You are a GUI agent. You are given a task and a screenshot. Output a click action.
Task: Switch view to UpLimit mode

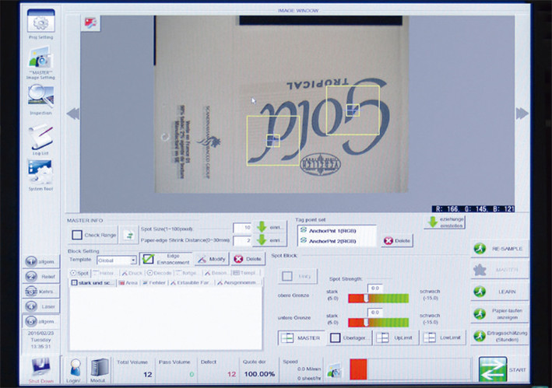click(x=396, y=337)
